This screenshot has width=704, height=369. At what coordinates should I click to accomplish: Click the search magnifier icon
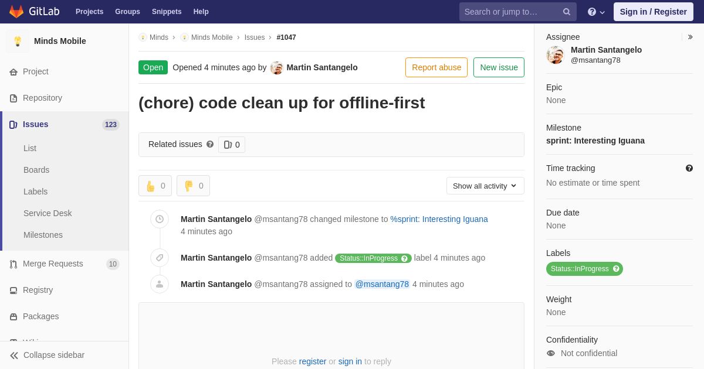[x=566, y=12]
